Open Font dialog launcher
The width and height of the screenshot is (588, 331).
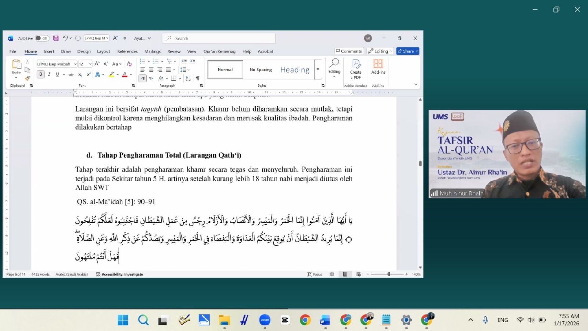tap(133, 86)
